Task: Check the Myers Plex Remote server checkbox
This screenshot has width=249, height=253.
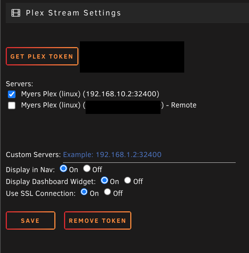Action: (x=12, y=105)
